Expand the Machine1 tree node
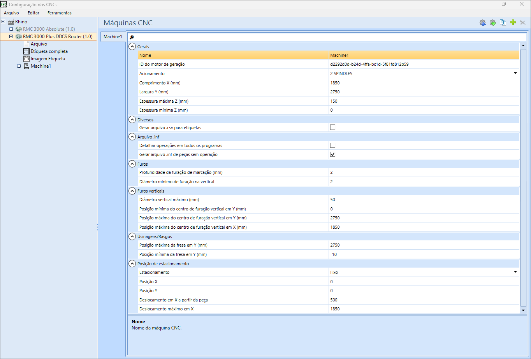The image size is (531, 359). (x=19, y=66)
